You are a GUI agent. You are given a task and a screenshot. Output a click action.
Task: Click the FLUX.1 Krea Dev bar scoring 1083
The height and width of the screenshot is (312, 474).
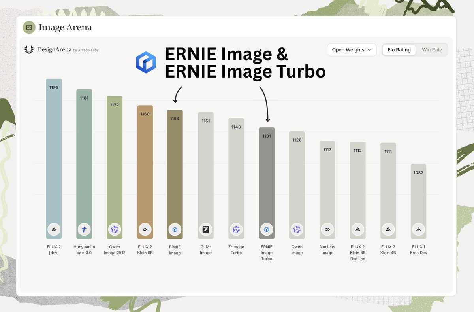tap(418, 201)
